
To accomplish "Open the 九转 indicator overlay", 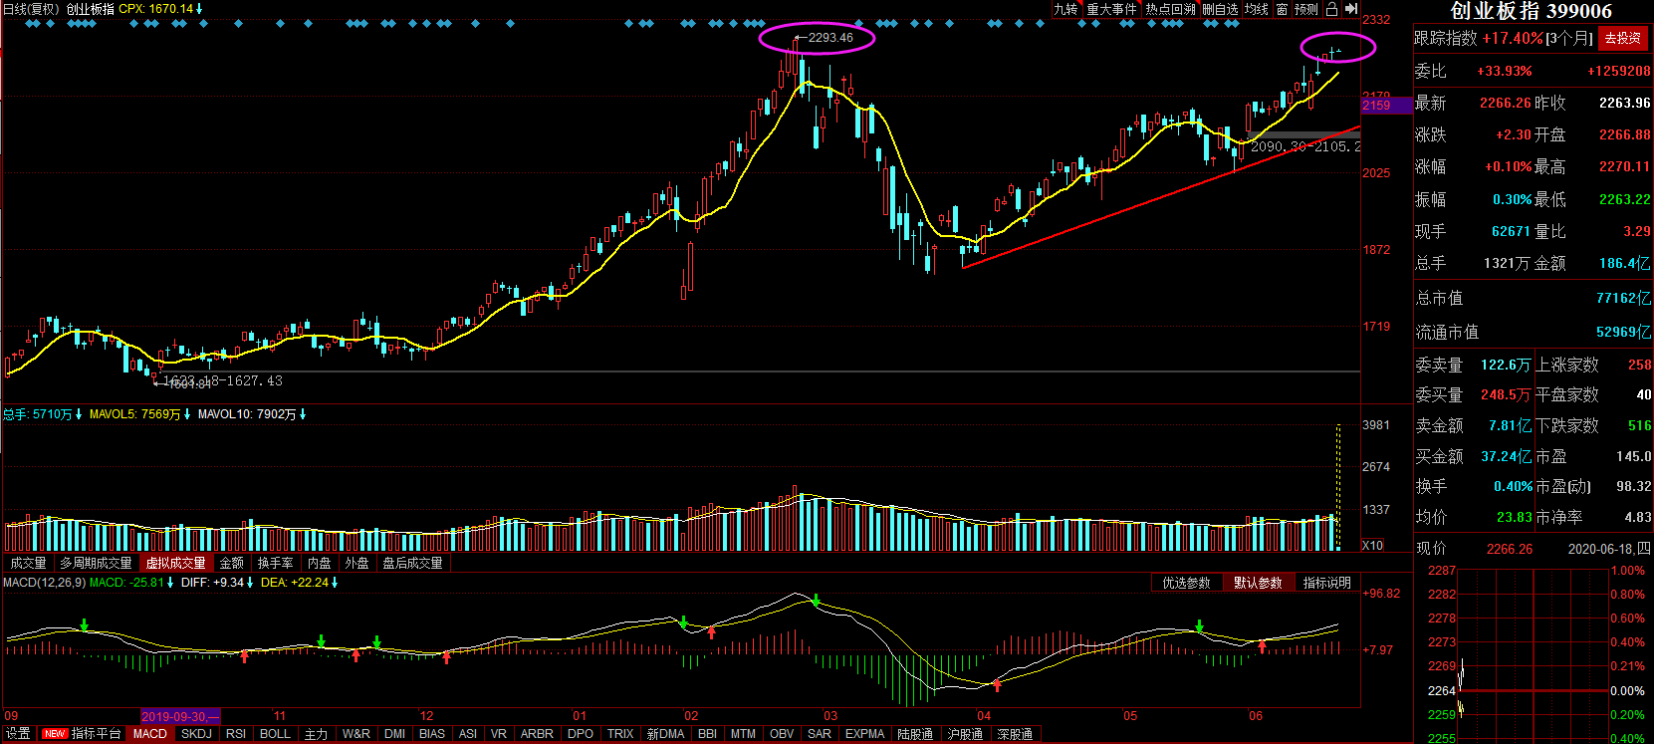I will pos(1066,9).
